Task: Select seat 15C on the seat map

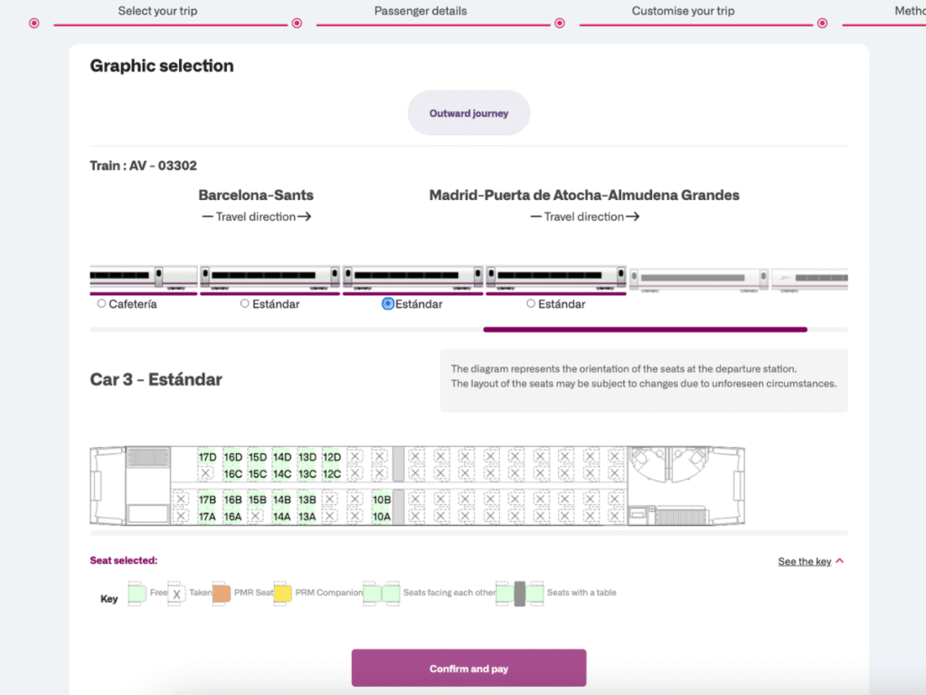Action: 258,474
